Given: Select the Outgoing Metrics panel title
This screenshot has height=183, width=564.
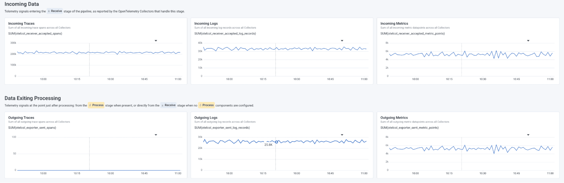Looking at the screenshot, I should tap(394, 117).
